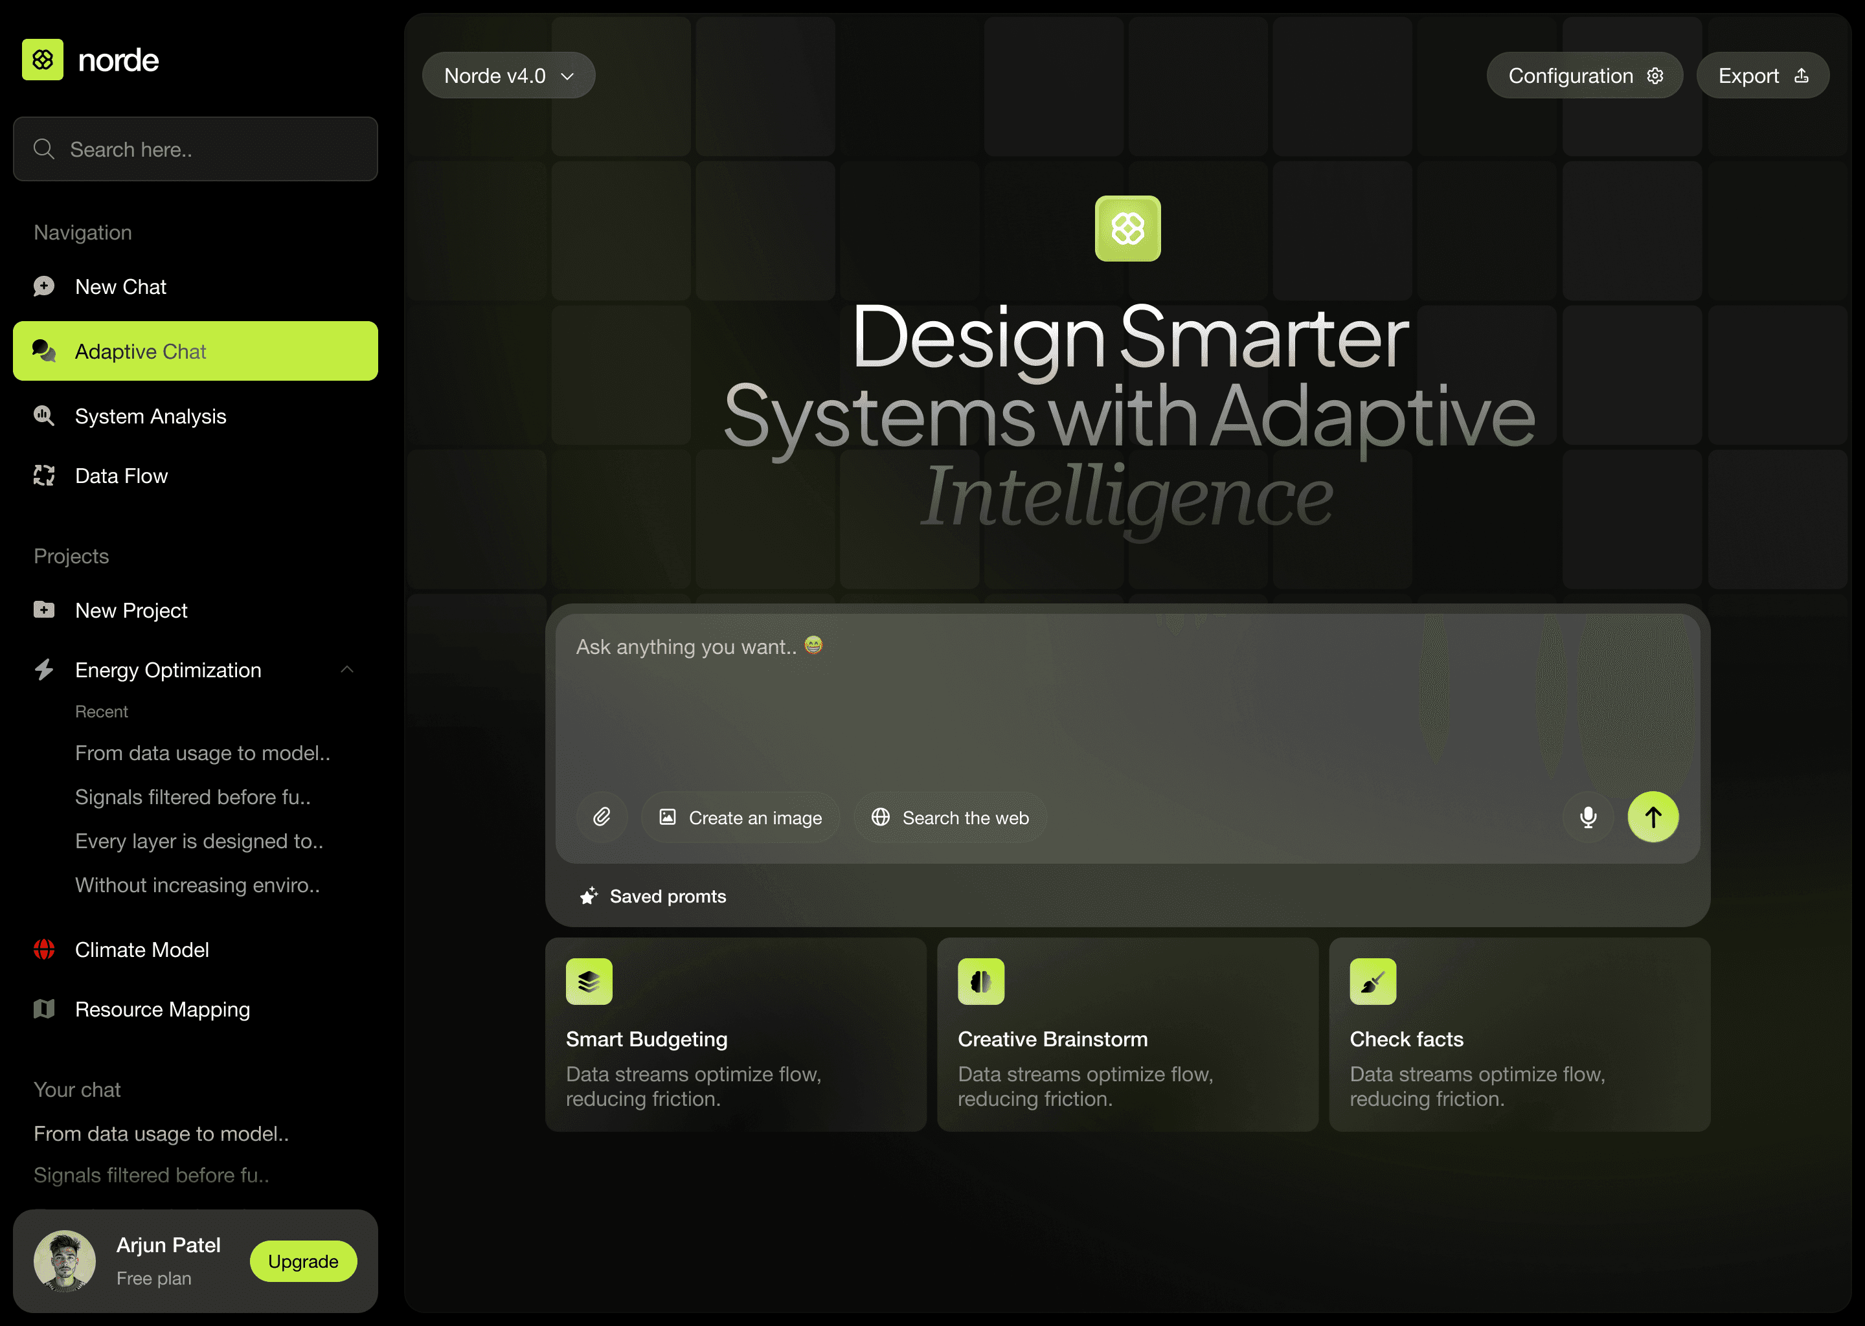Open the Configuration settings menu

click(1584, 76)
